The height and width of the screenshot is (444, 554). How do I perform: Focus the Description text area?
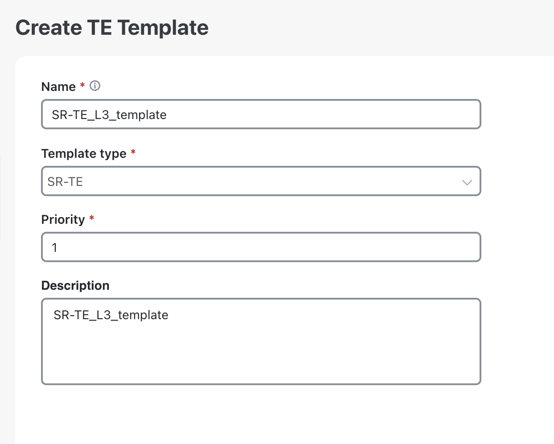click(x=261, y=341)
